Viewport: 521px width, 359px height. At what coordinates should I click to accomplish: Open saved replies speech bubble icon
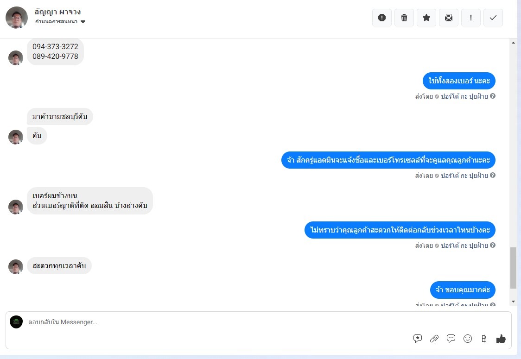(451, 339)
